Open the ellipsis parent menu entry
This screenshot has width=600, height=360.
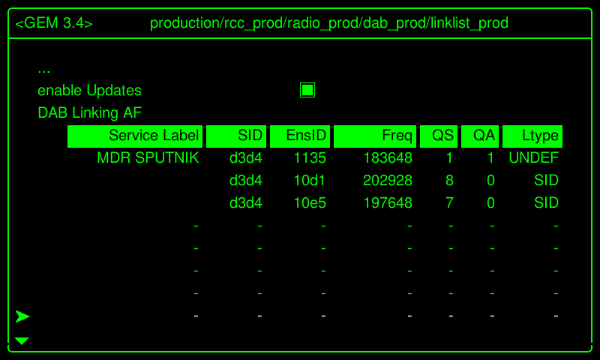43,69
